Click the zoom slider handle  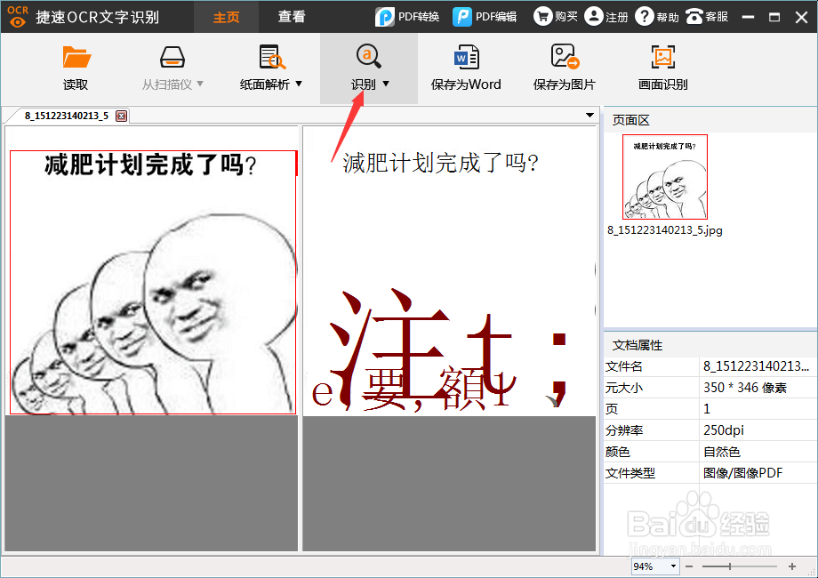point(730,566)
